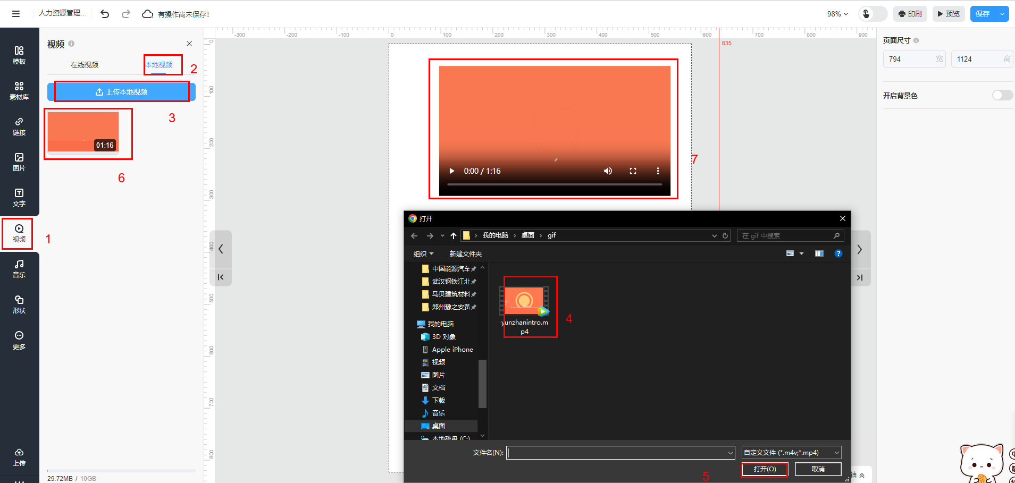Open the hamburger menu at top left
Image resolution: width=1015 pixels, height=483 pixels.
click(x=16, y=14)
